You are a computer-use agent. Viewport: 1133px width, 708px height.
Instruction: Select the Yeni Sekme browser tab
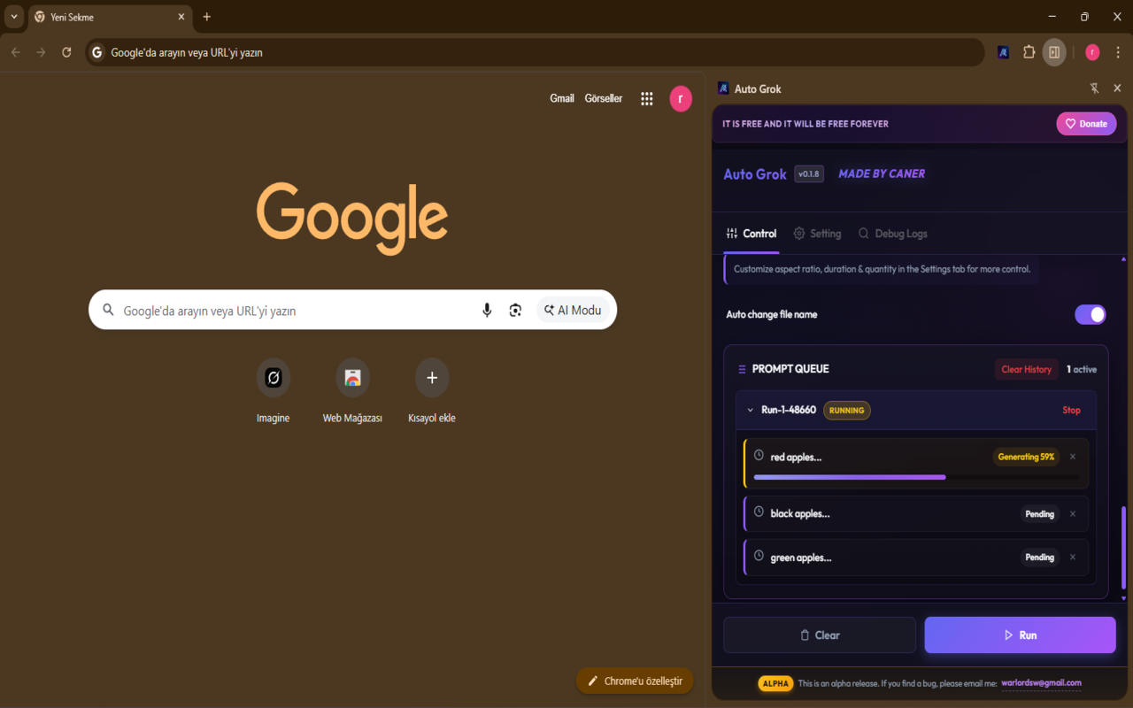(110, 17)
